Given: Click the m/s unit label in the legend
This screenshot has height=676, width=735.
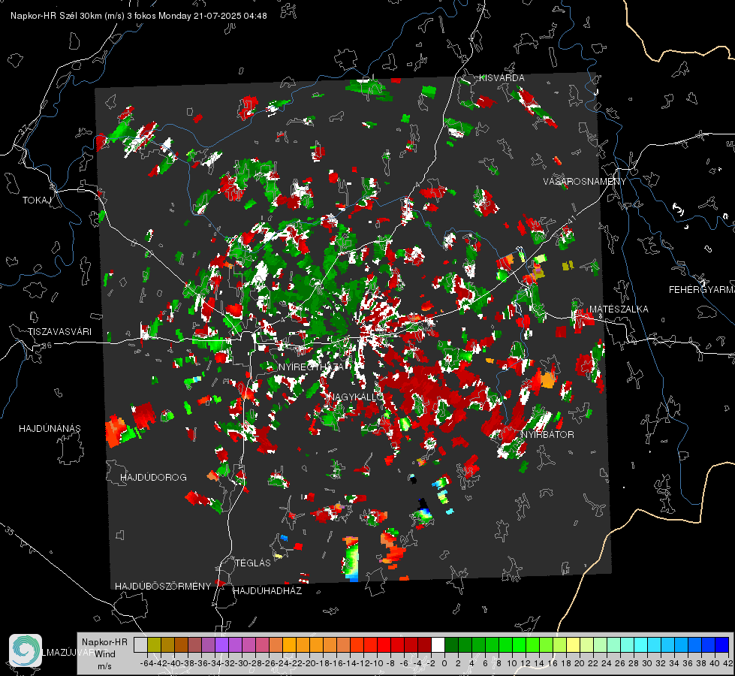Looking at the screenshot, I should pos(104,666).
